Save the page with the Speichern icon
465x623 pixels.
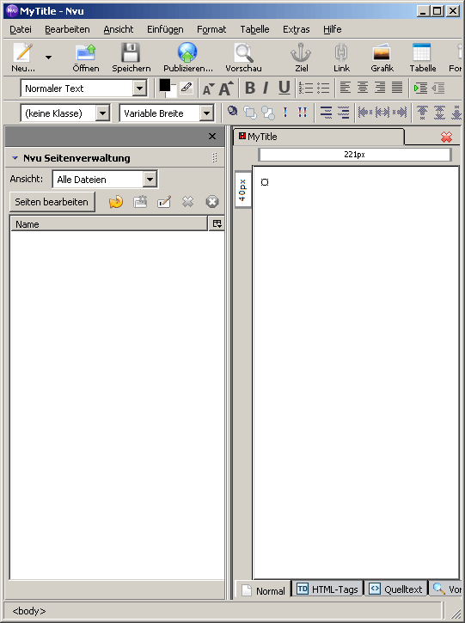pos(131,52)
